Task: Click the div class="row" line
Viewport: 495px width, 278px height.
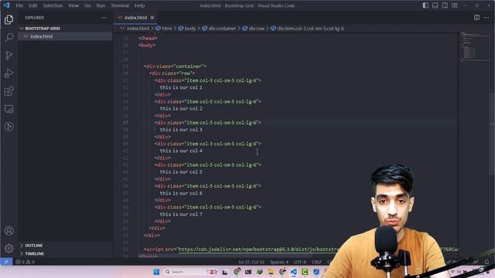Action: tap(172, 73)
